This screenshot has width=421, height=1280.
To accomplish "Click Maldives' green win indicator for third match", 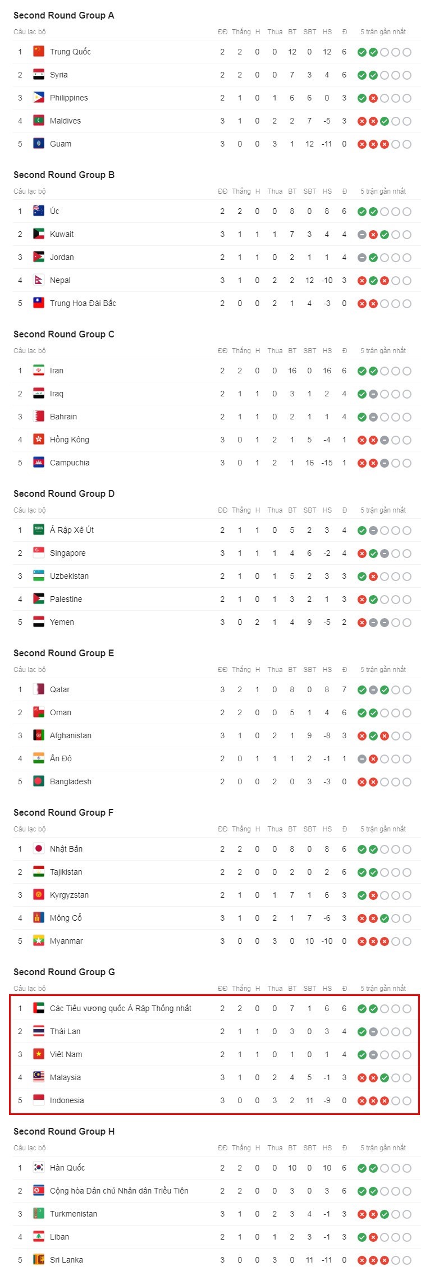I will point(385,121).
